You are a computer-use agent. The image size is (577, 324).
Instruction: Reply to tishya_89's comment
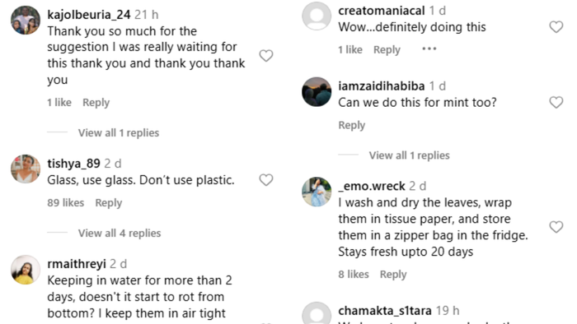point(109,203)
